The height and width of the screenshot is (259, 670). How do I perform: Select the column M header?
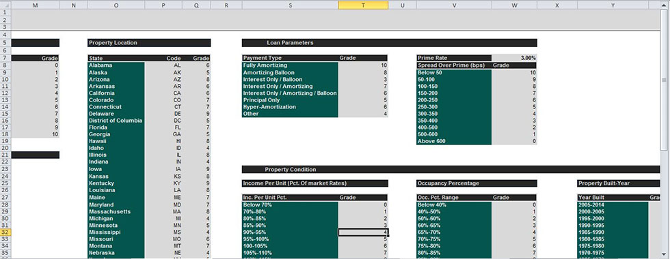[35, 5]
